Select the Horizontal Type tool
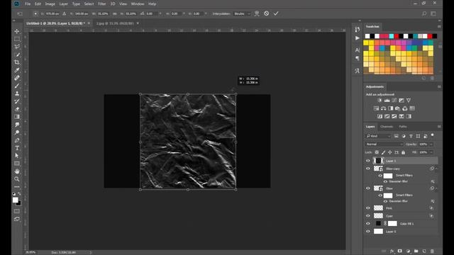 17,148
